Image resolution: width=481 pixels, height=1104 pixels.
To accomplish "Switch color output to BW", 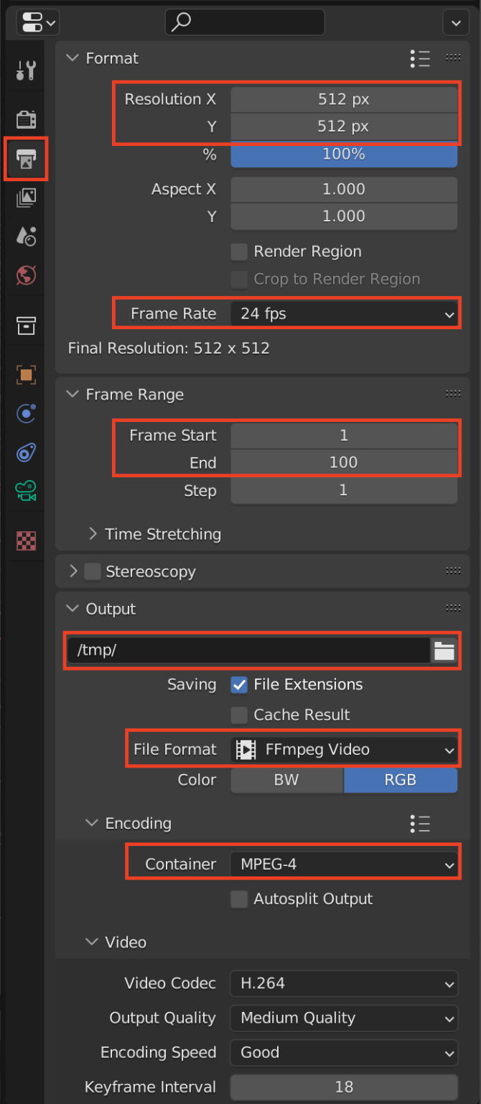I will pyautogui.click(x=286, y=780).
